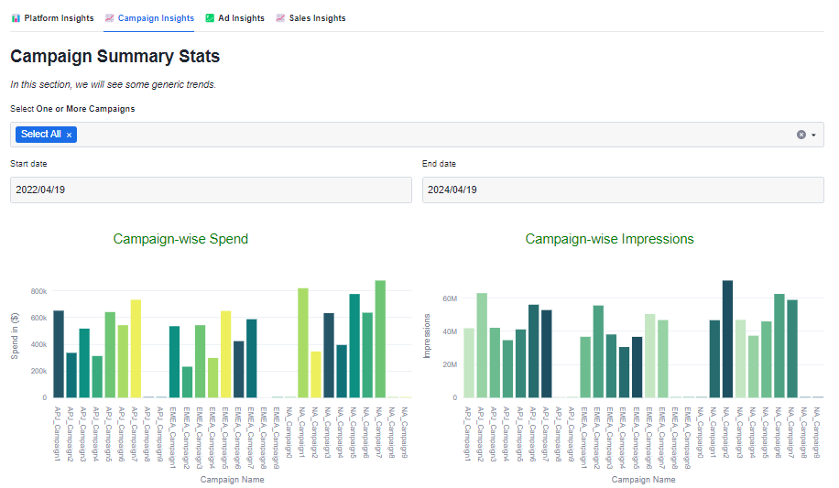This screenshot has width=839, height=488.
Task: Click the pink chart icon beside Sales Insights
Action: (x=280, y=18)
